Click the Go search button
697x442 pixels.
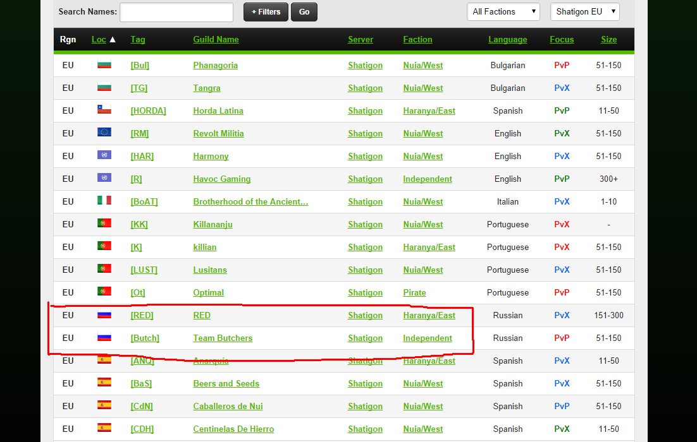304,12
